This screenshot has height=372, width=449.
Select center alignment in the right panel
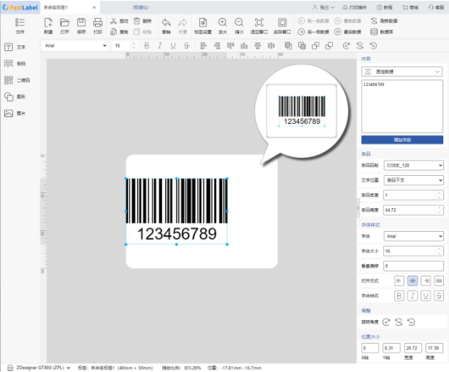pyautogui.click(x=413, y=281)
